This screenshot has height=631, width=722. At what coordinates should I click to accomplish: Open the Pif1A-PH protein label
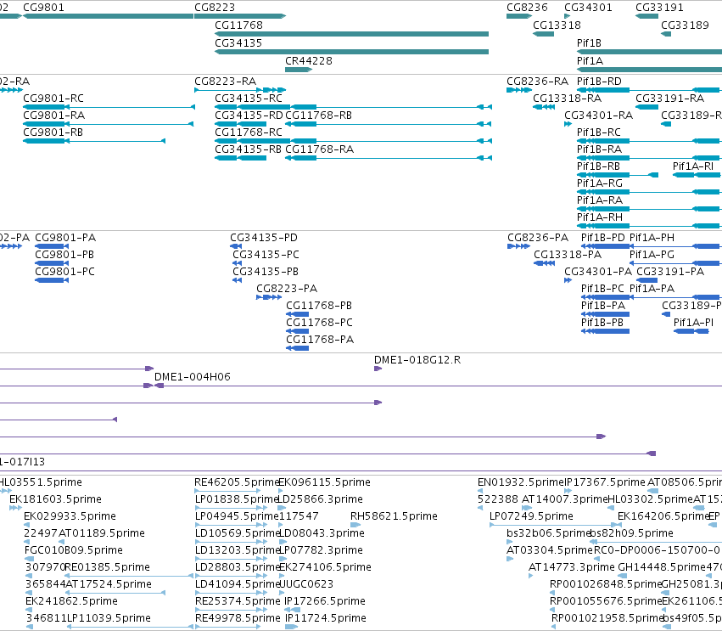click(652, 239)
